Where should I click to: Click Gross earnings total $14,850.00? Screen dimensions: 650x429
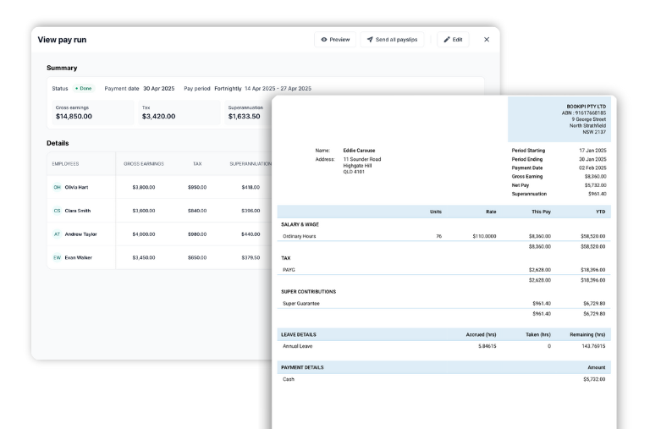point(74,117)
